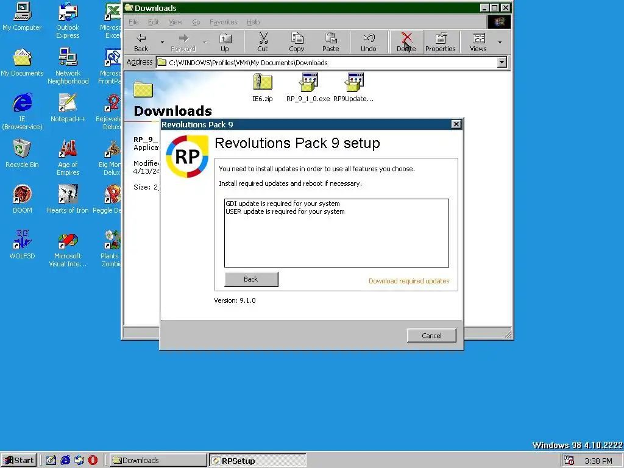Launch Notepad++ desktop shortcut
This screenshot has height=468, width=624.
click(68, 108)
